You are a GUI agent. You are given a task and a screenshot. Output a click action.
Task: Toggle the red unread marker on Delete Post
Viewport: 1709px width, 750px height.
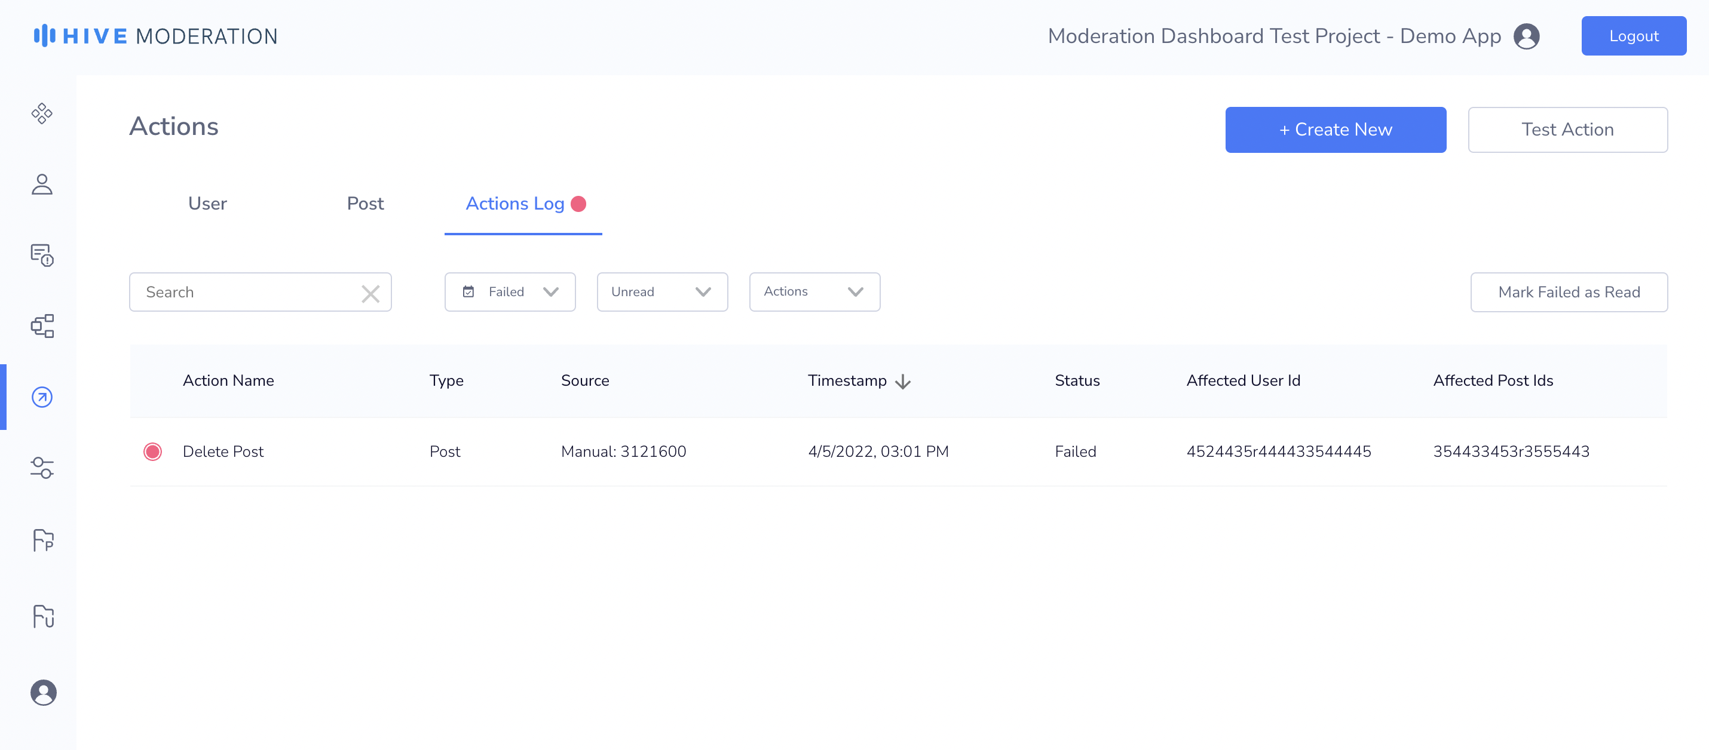point(152,451)
